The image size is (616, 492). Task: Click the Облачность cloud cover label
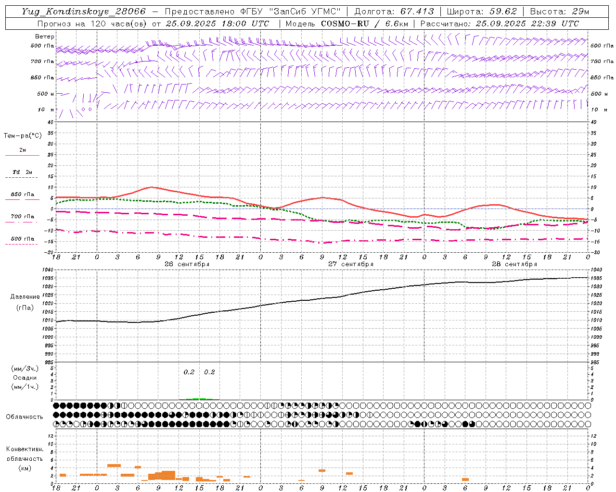click(x=25, y=417)
